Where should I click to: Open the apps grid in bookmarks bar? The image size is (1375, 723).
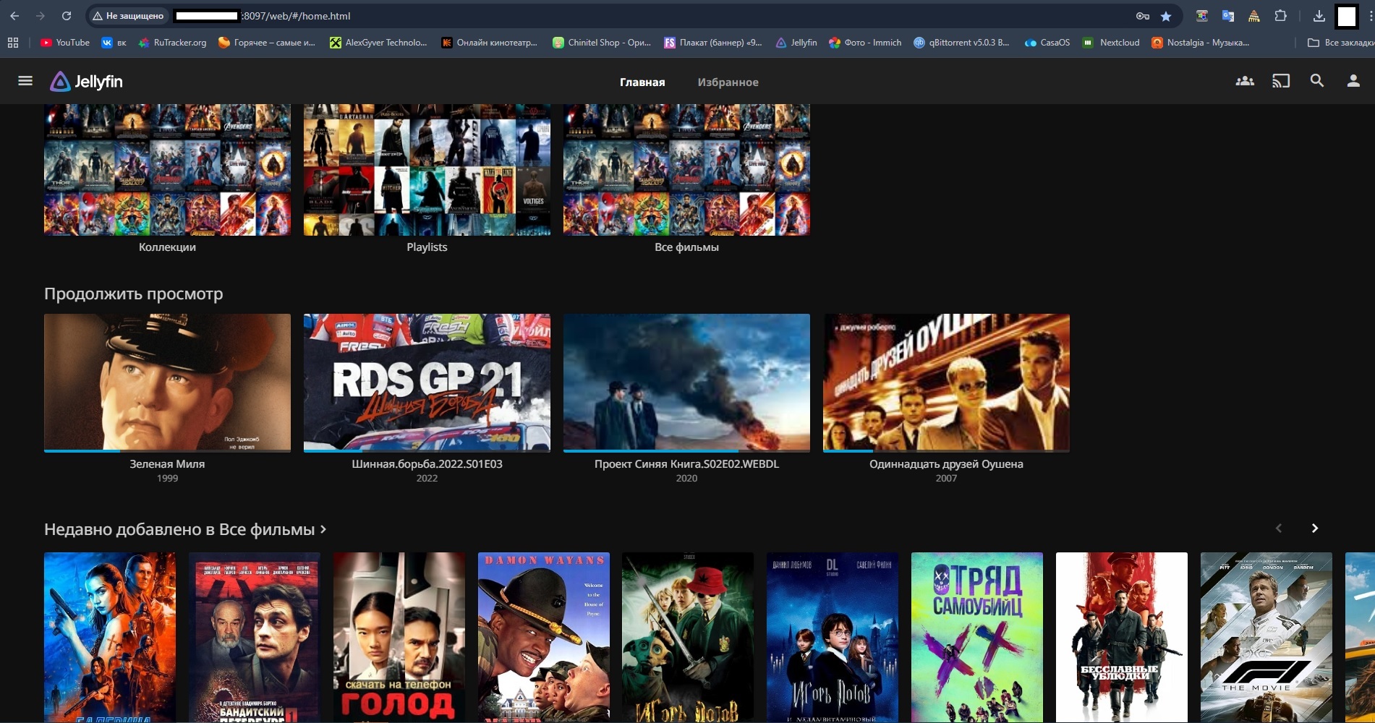pos(13,43)
